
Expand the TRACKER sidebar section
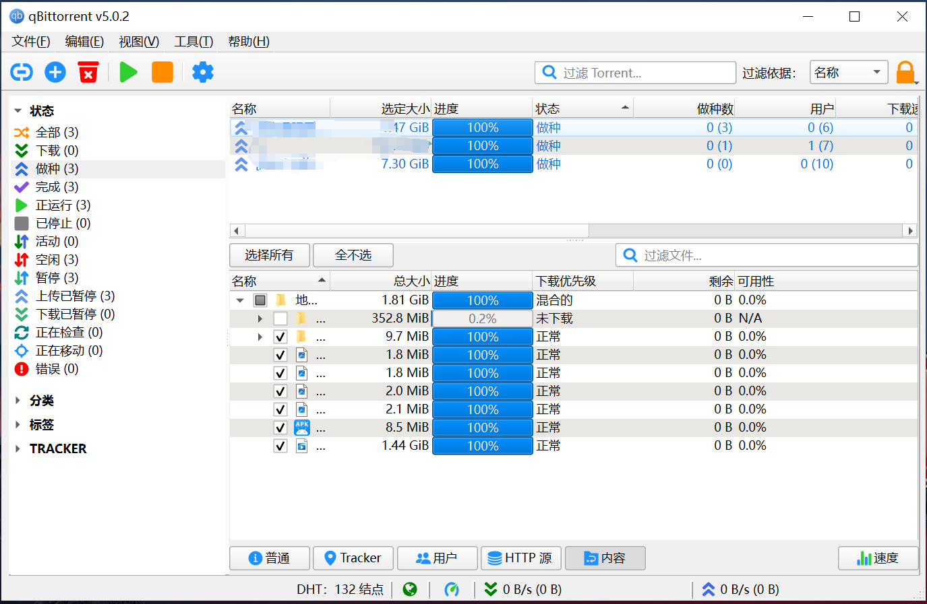pos(18,448)
